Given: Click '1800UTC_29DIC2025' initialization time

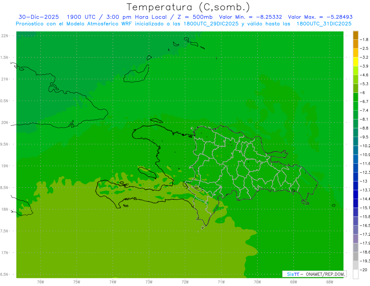Looking at the screenshot, I should 211,23.
